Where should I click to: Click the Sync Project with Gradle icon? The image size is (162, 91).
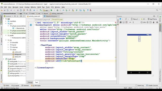tap(76, 10)
